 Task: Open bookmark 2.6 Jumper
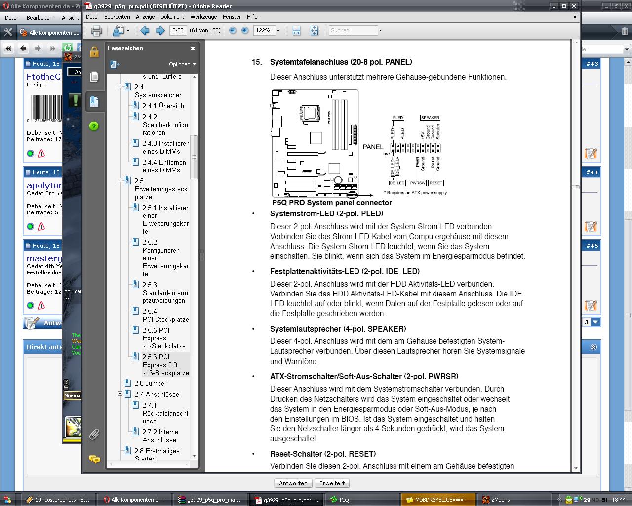[x=150, y=383]
